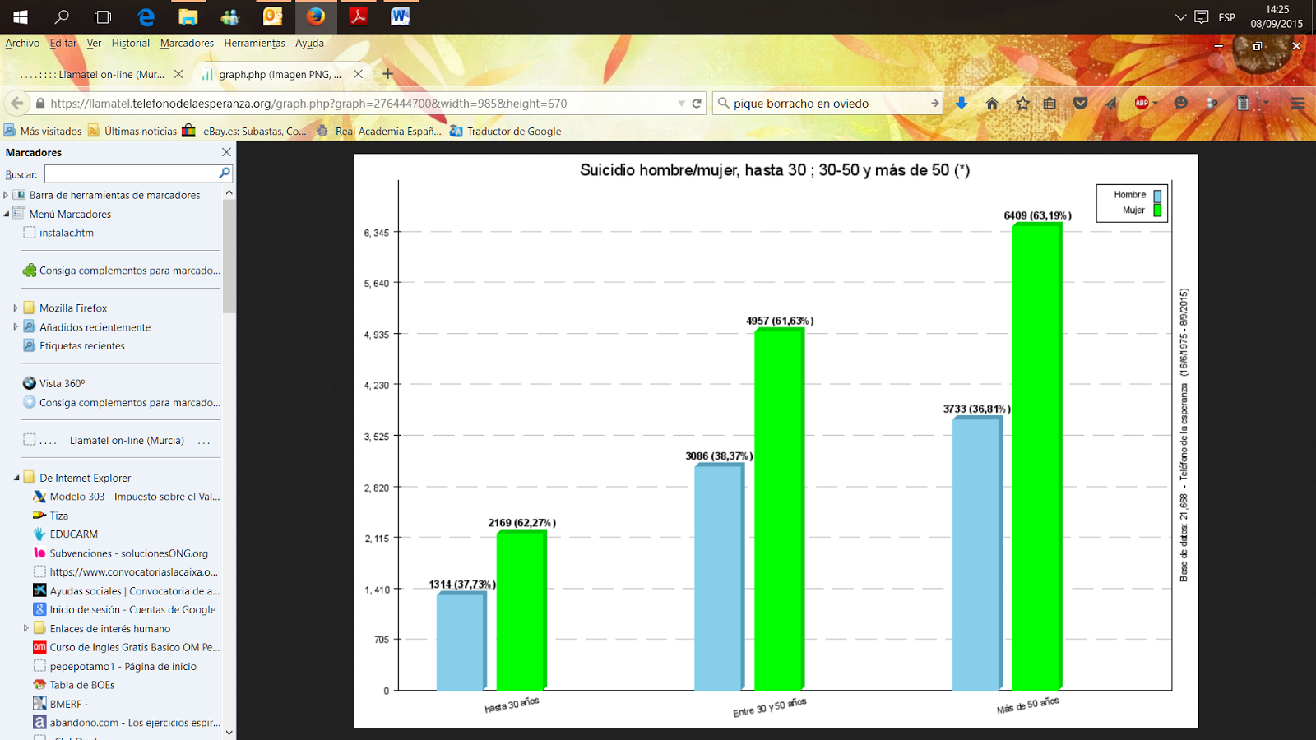The height and width of the screenshot is (740, 1316).
Task: Bookmark this page with the star icon
Action: [1022, 103]
